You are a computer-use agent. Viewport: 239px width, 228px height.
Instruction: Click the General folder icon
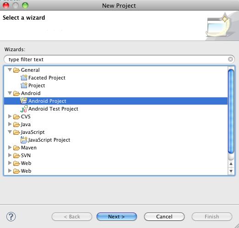click(16, 70)
